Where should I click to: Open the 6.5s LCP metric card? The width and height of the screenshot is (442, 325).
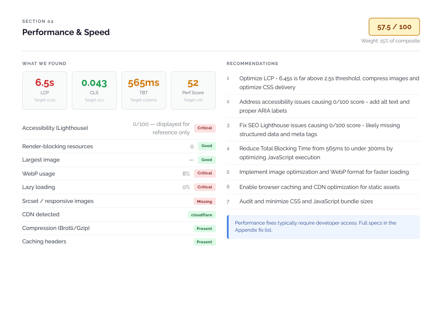click(45, 90)
